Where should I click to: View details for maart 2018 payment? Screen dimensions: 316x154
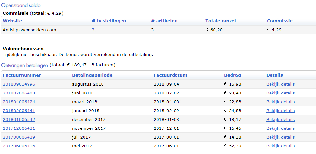tap(280, 102)
